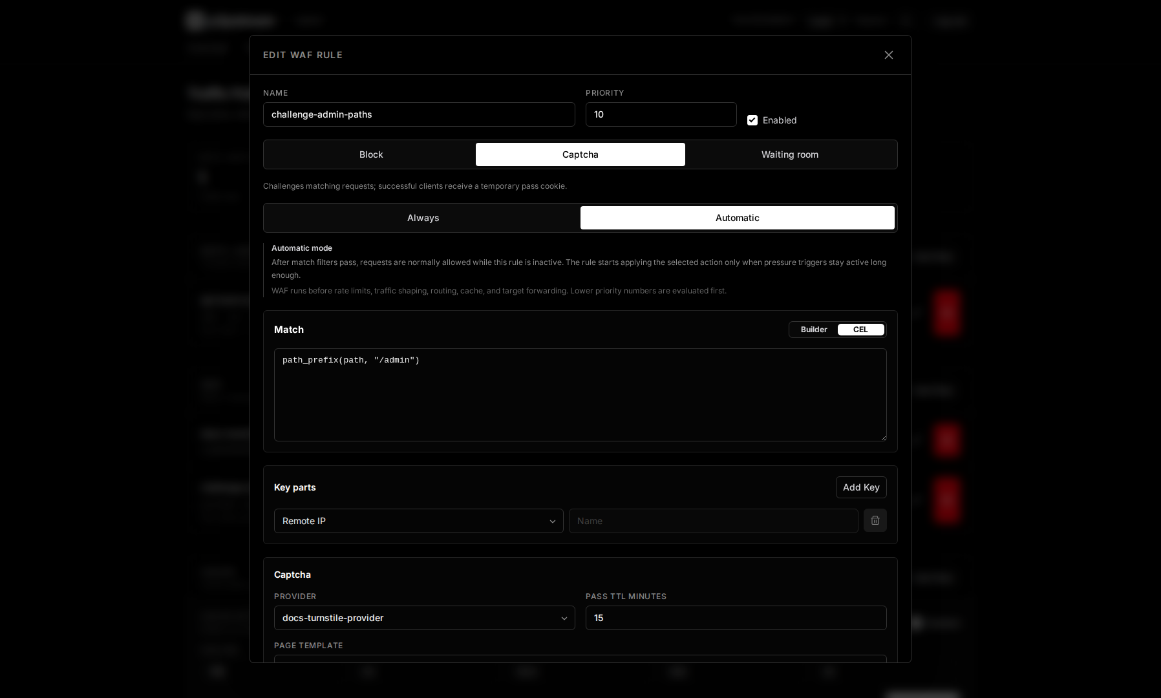Edit the Pass TTL Minutes field

[x=736, y=618]
